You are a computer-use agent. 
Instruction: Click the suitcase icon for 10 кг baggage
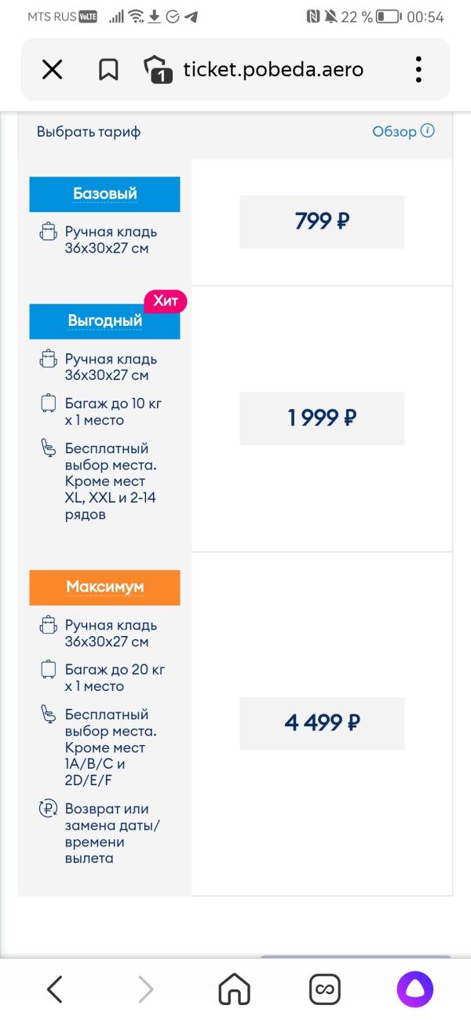pyautogui.click(x=49, y=404)
